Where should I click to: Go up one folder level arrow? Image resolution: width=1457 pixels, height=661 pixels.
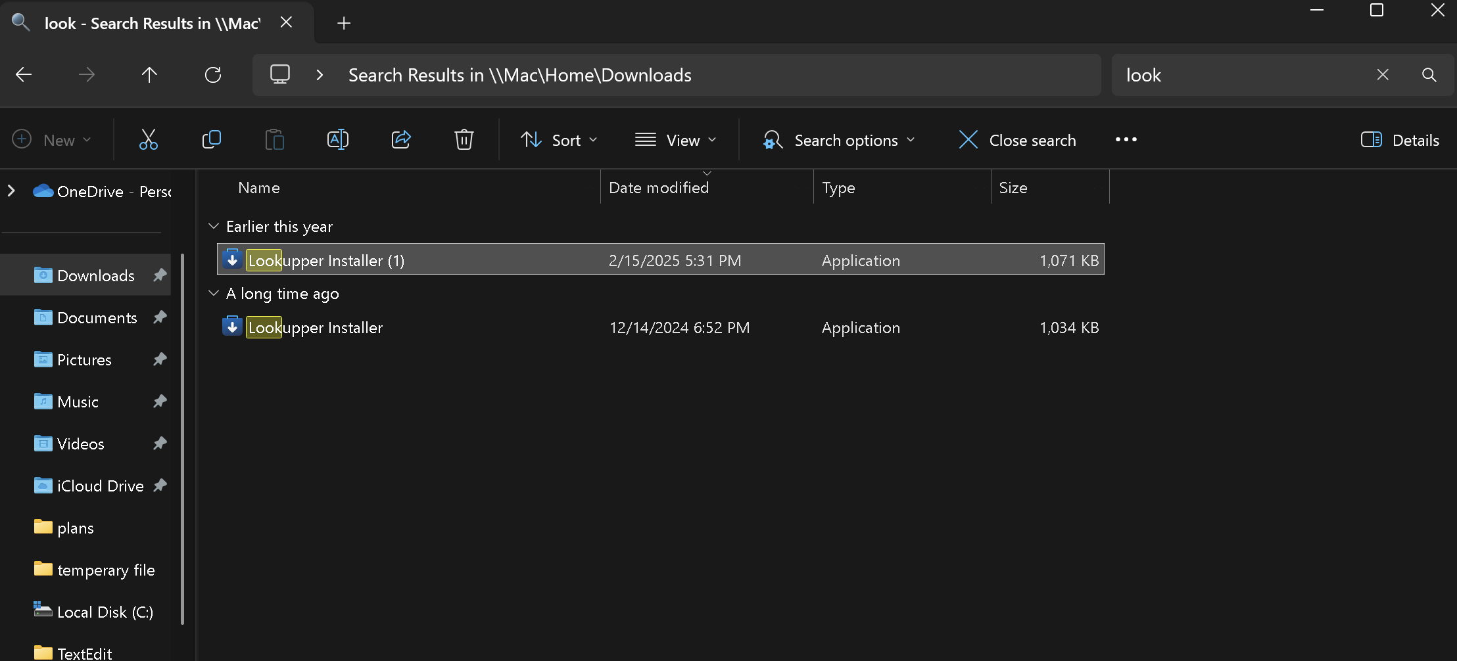(149, 75)
